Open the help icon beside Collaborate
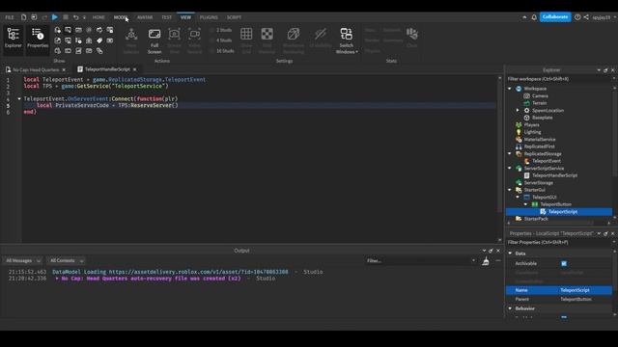Image resolution: width=618 pixels, height=347 pixels. (x=577, y=17)
